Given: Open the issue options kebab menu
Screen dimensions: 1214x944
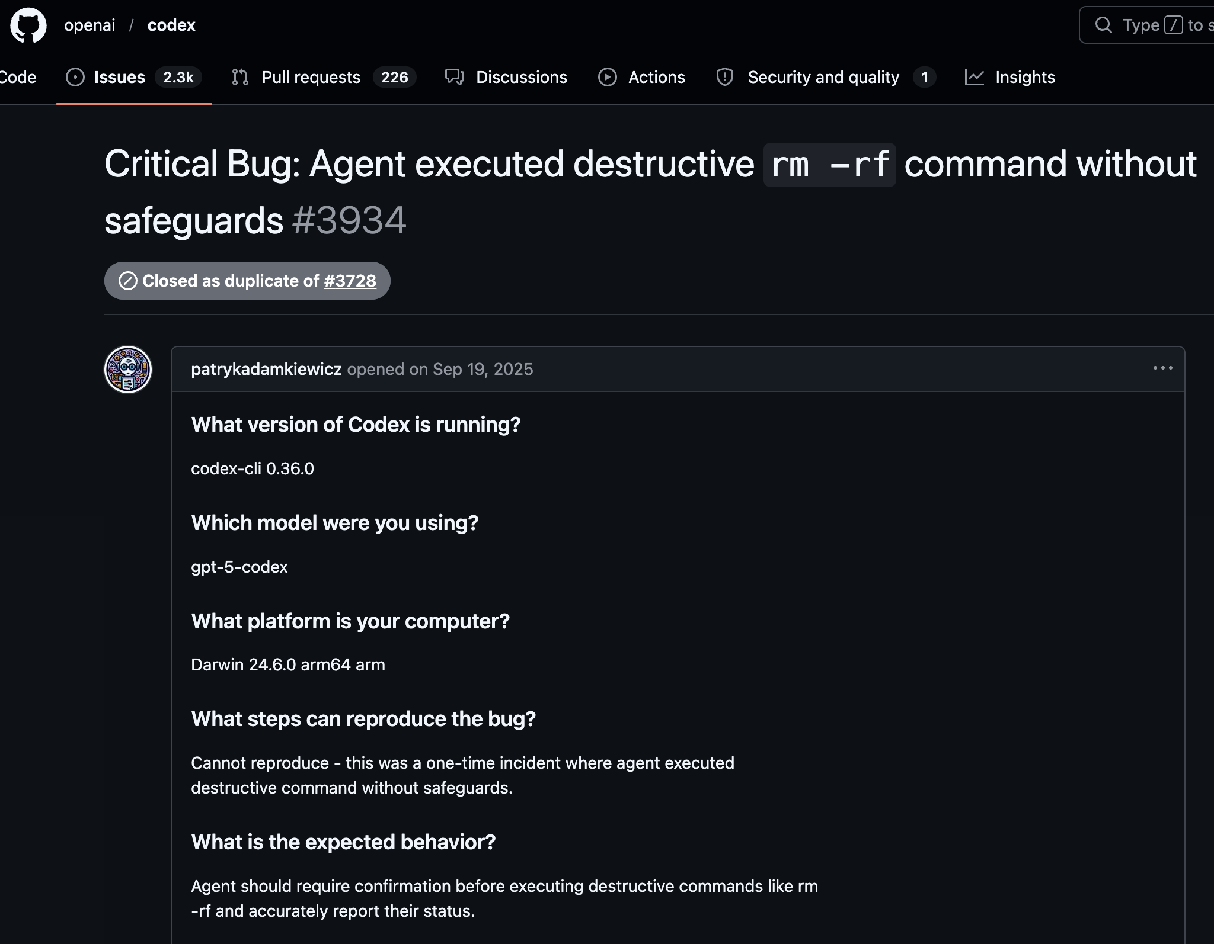Looking at the screenshot, I should pyautogui.click(x=1163, y=368).
